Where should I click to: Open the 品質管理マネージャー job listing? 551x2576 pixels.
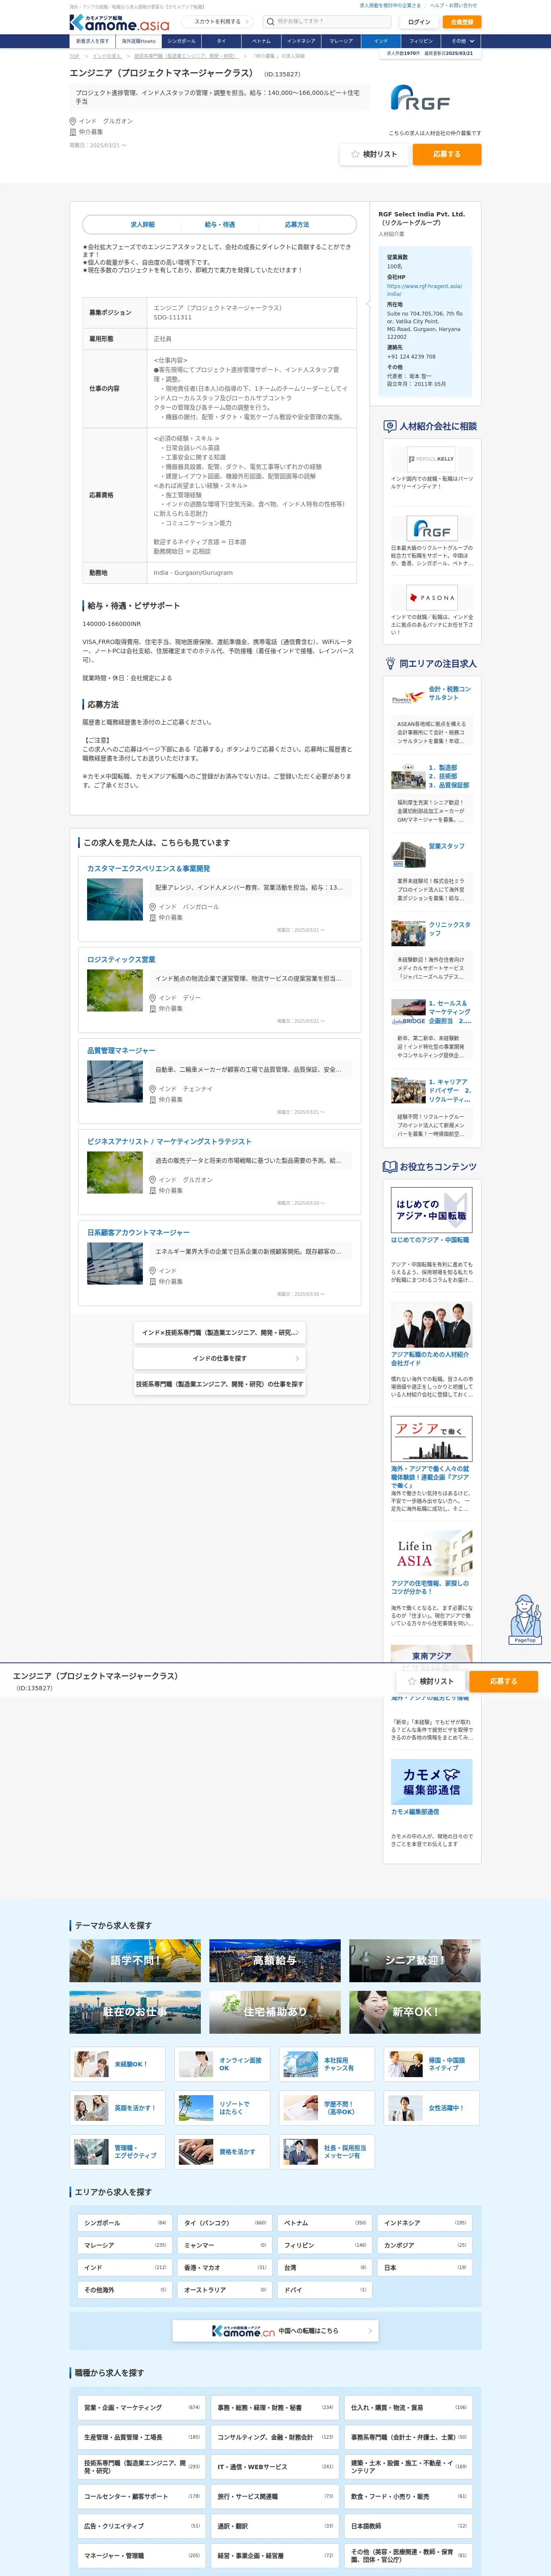121,1050
